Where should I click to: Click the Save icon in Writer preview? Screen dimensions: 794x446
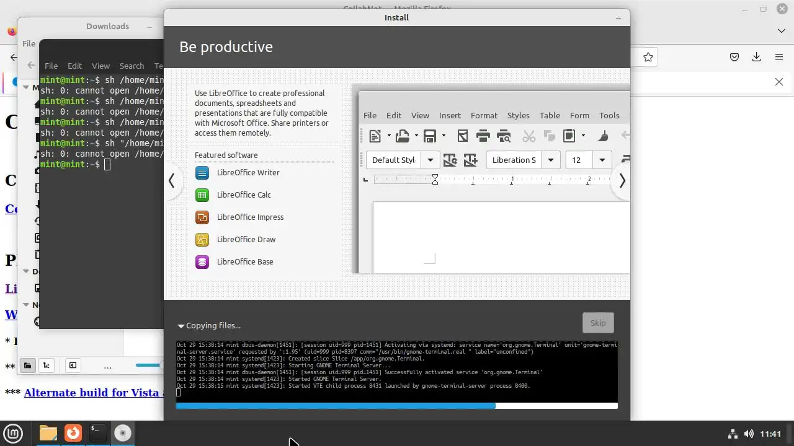click(x=430, y=136)
